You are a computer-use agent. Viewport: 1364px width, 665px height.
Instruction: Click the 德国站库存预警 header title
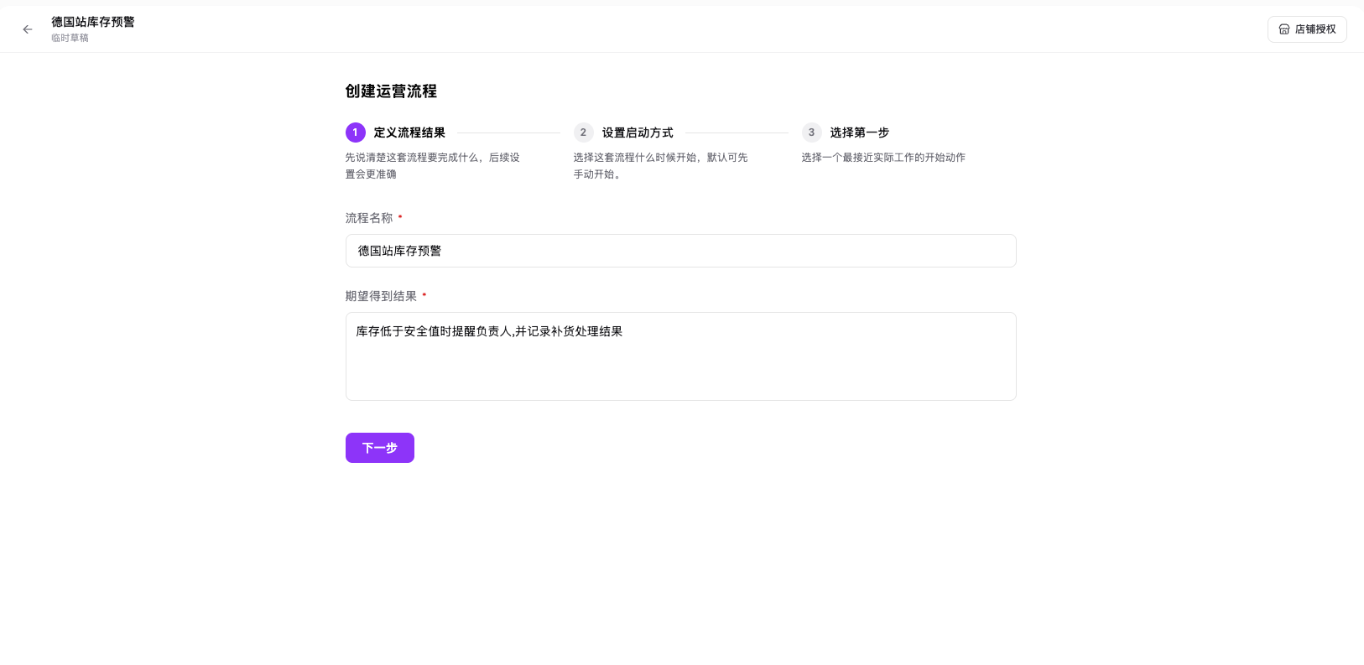pos(93,22)
